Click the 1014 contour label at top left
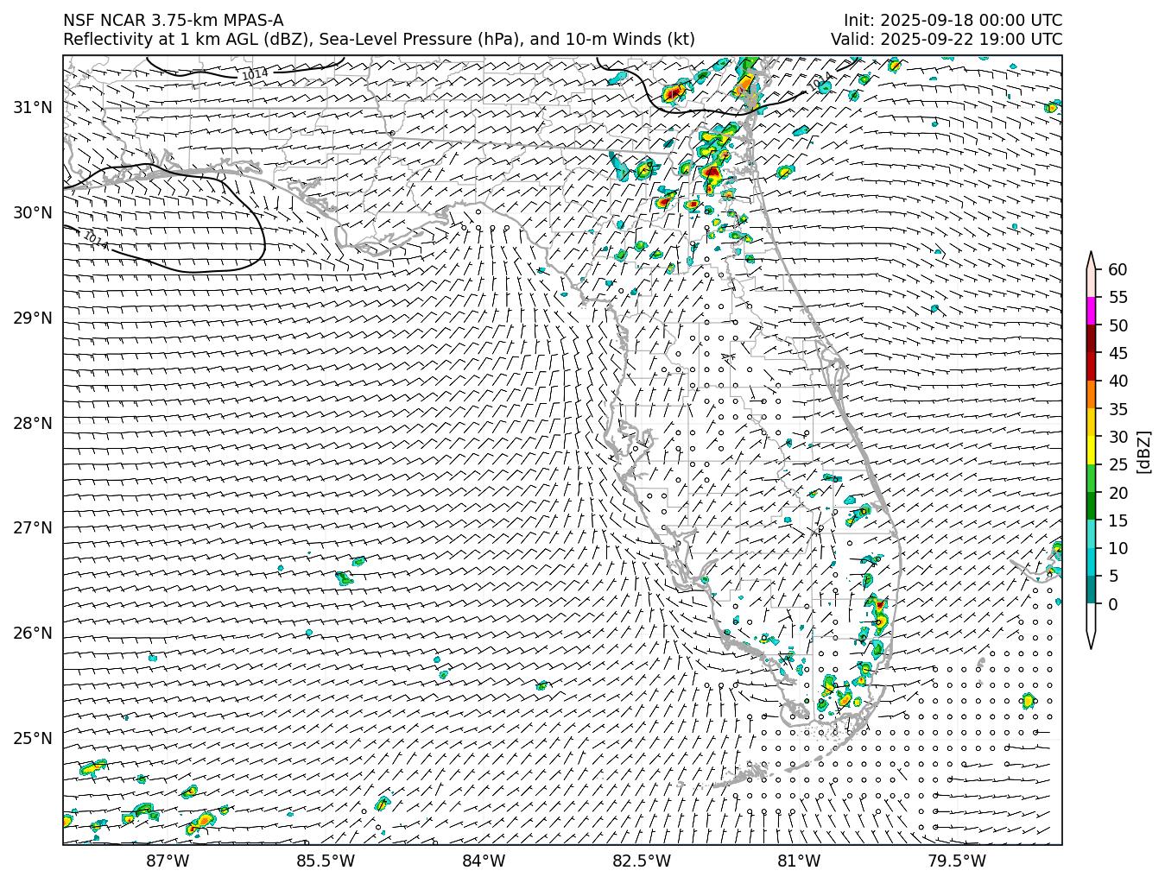 pyautogui.click(x=254, y=75)
